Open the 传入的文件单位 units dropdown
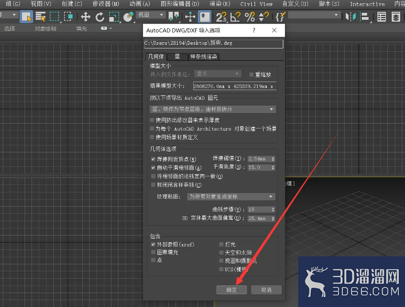The height and width of the screenshot is (307, 405). pos(218,74)
